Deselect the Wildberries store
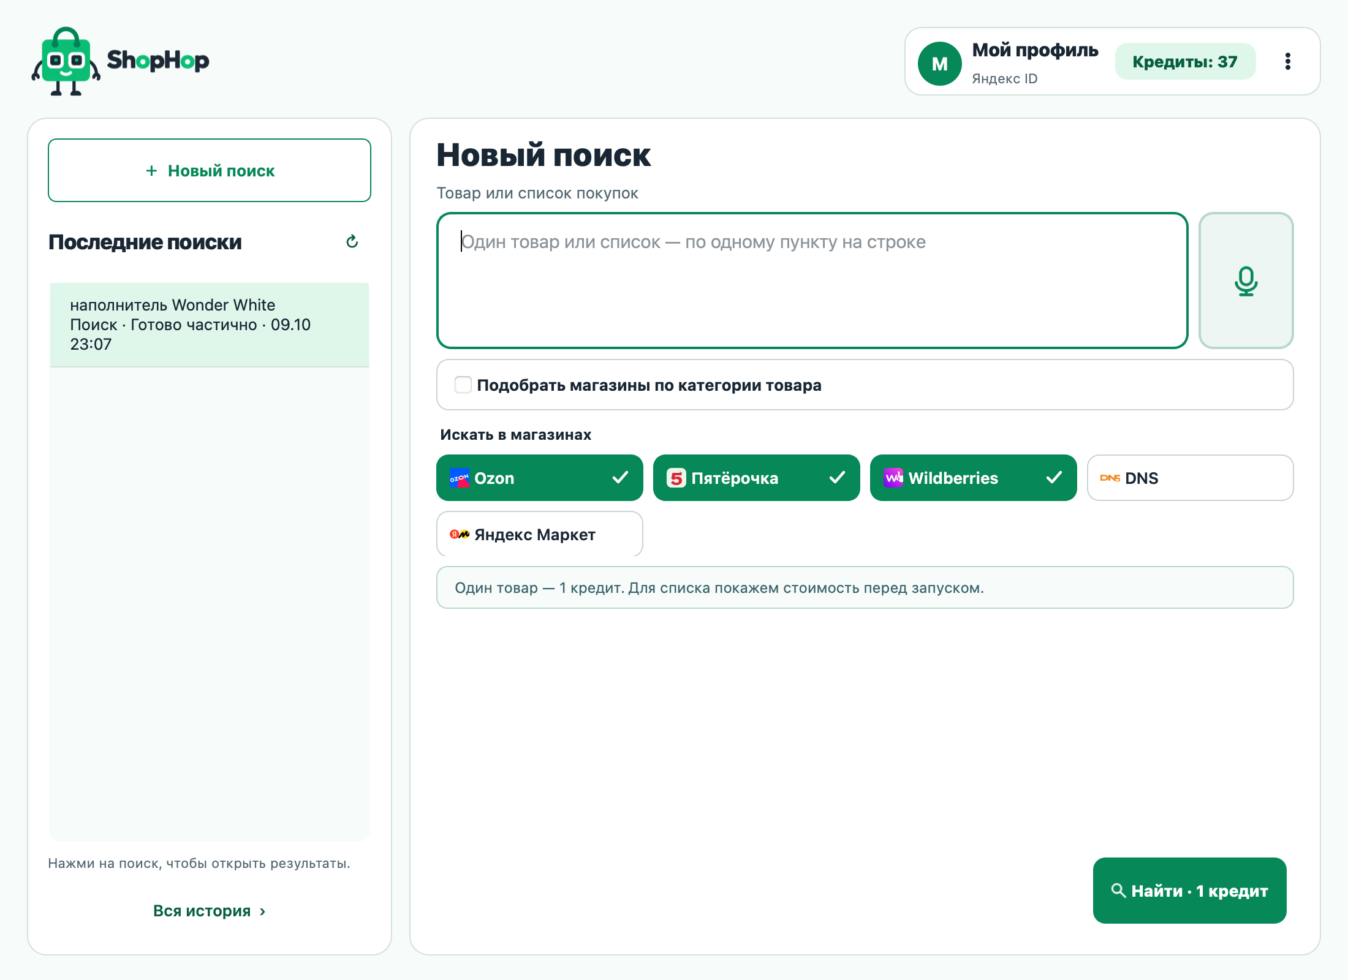 (x=973, y=478)
